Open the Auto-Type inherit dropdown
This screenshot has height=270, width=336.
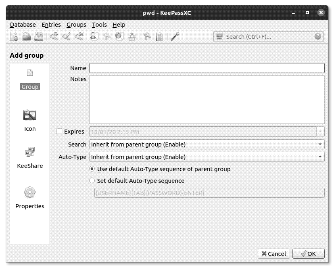[207, 157]
